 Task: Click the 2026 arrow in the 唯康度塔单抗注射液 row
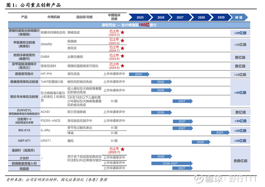pos(162,82)
